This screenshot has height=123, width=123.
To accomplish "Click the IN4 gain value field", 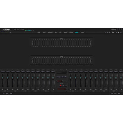I will (x=18, y=90).
